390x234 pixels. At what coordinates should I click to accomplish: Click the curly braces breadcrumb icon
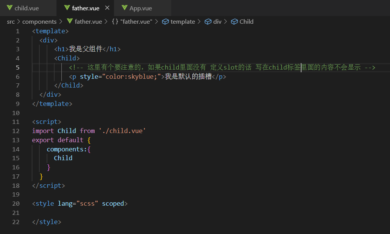(115, 22)
